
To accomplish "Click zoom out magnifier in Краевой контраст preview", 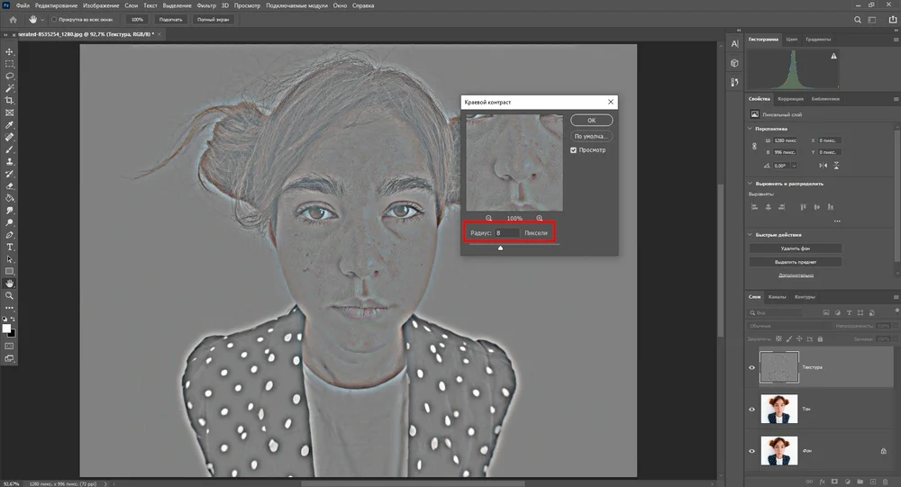I will [x=488, y=218].
